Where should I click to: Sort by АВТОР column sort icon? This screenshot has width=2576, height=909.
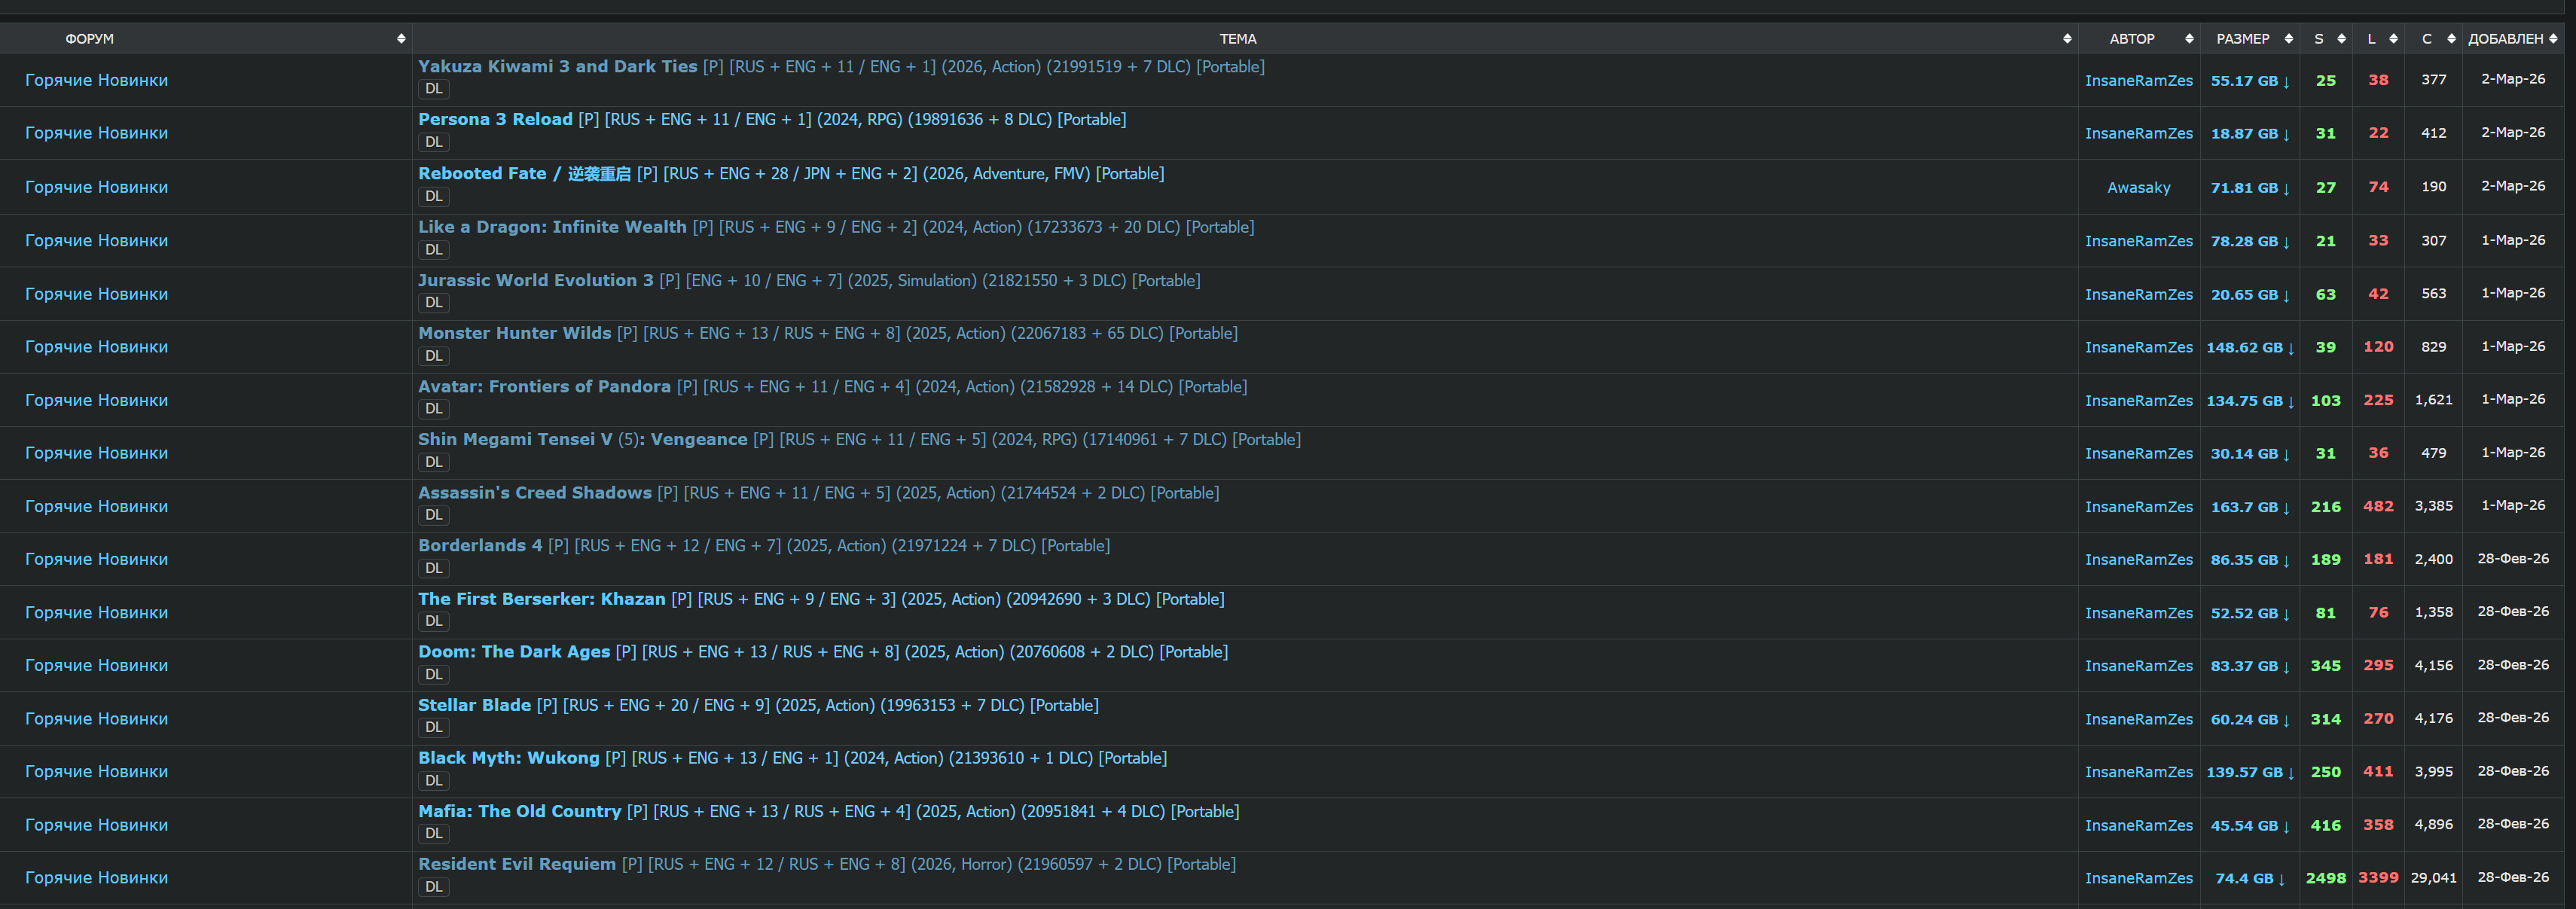[x=2189, y=39]
